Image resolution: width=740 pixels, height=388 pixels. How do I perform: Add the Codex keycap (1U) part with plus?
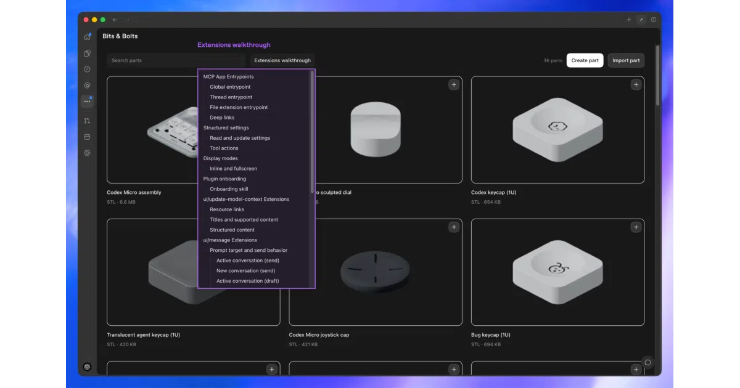coord(636,84)
